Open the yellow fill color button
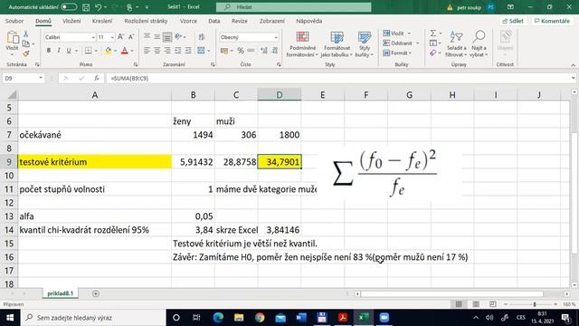 pos(109,51)
